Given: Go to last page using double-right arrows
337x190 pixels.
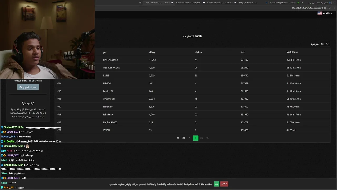Looking at the screenshot, I should pyautogui.click(x=207, y=138).
